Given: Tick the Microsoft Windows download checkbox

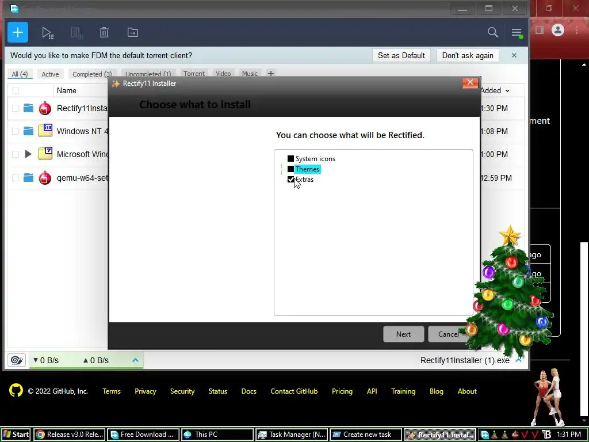Looking at the screenshot, I should point(16,154).
